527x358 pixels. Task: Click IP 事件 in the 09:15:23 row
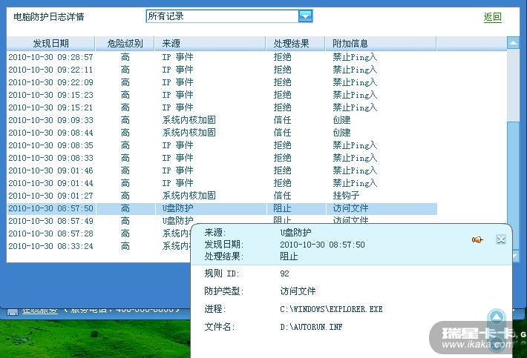point(177,95)
